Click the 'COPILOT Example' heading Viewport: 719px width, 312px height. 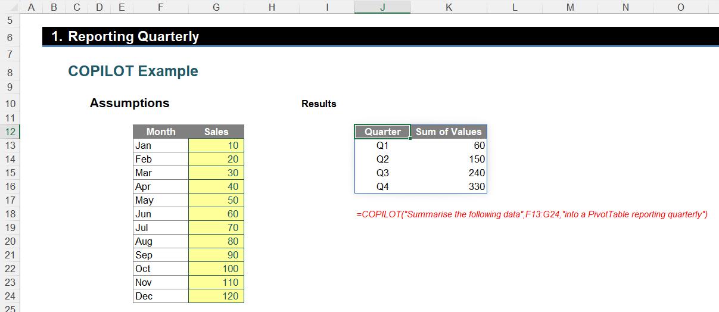[133, 71]
